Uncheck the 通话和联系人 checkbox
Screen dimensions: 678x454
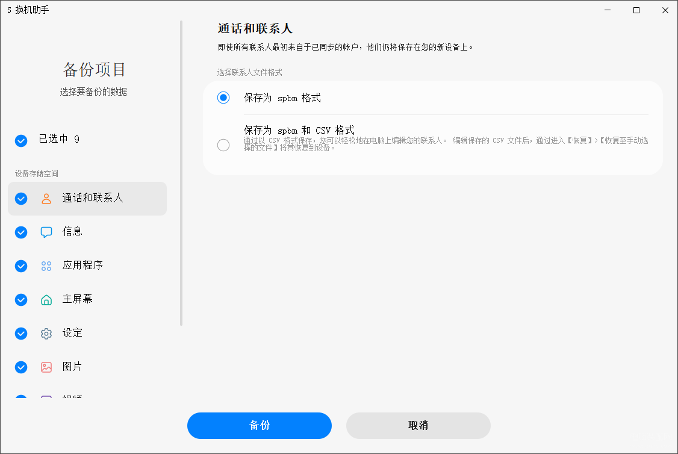click(x=21, y=199)
